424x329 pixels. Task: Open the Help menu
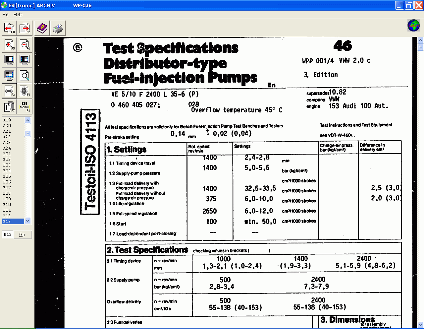coord(18,15)
